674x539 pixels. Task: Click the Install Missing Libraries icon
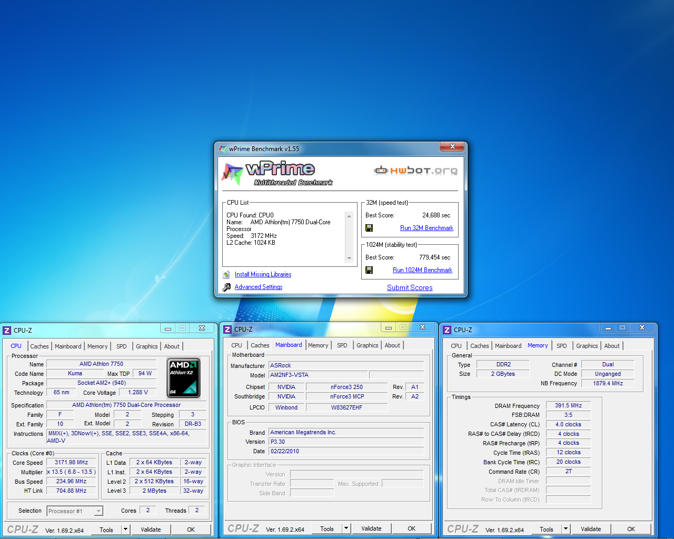[x=226, y=274]
